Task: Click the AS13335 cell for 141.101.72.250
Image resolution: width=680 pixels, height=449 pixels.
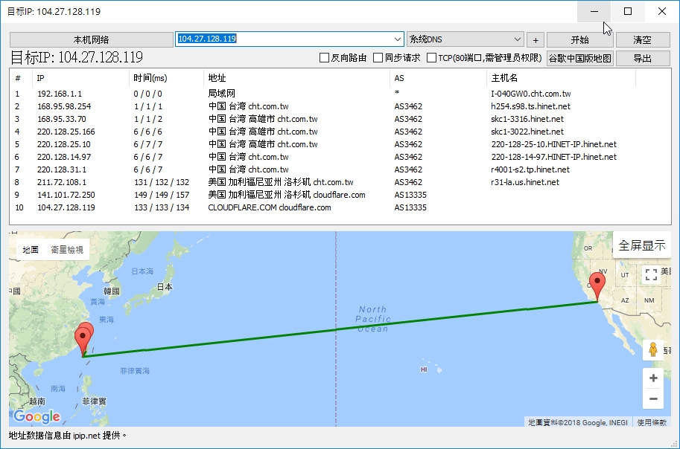Action: (x=410, y=195)
